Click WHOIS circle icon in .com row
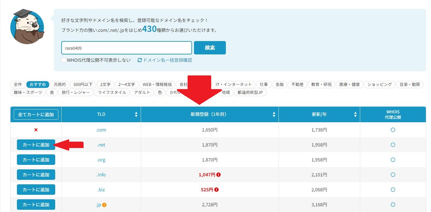431x212 pixels. 393,130
